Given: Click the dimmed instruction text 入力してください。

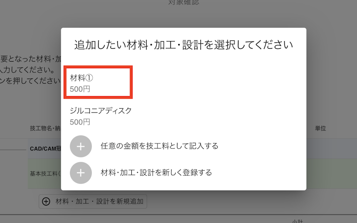Looking at the screenshot, I should (27, 70).
